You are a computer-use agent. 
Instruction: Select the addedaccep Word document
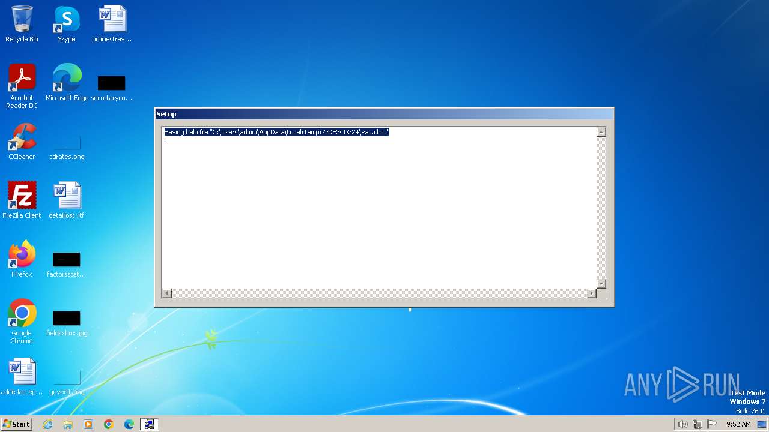(x=22, y=377)
